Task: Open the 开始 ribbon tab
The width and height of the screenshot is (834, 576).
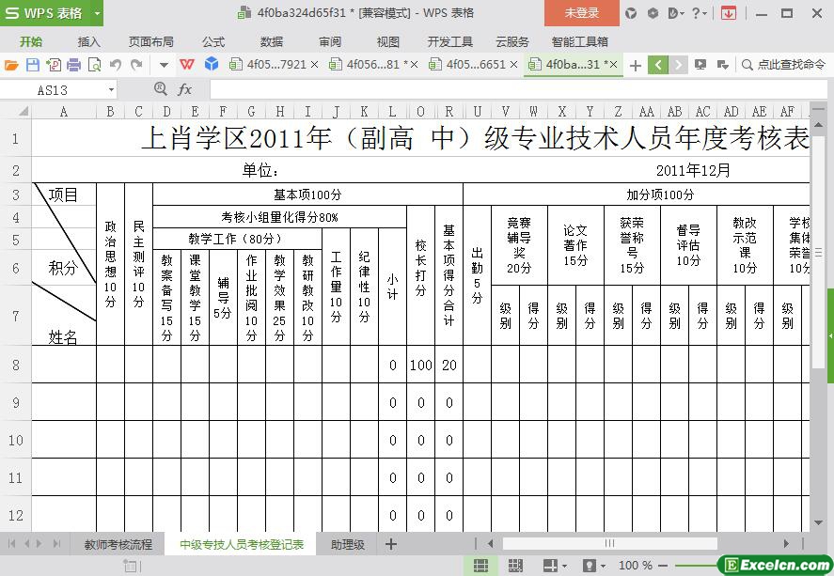Action: (x=31, y=41)
